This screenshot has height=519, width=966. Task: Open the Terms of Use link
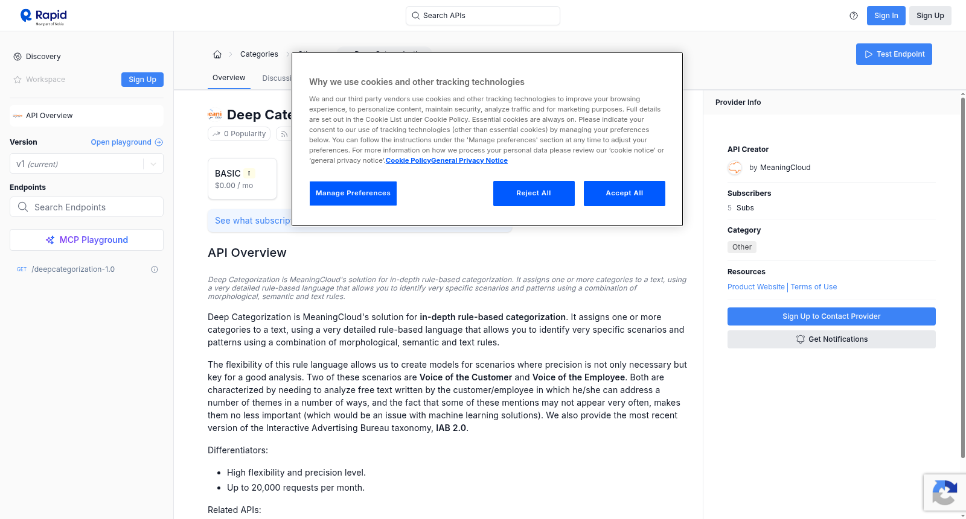point(814,287)
